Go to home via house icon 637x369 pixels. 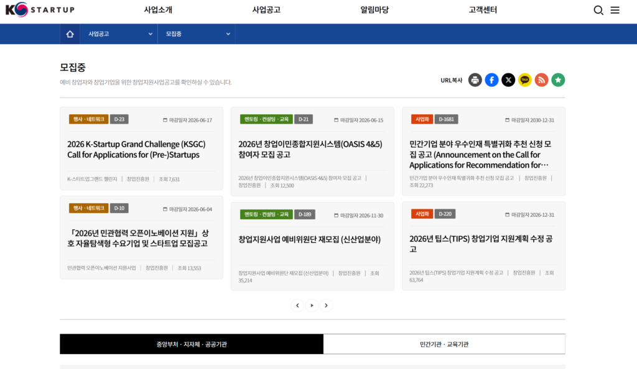point(70,34)
